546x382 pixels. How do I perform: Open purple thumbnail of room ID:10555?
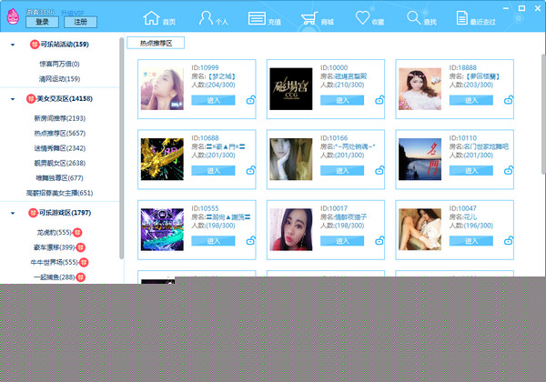coord(162,229)
